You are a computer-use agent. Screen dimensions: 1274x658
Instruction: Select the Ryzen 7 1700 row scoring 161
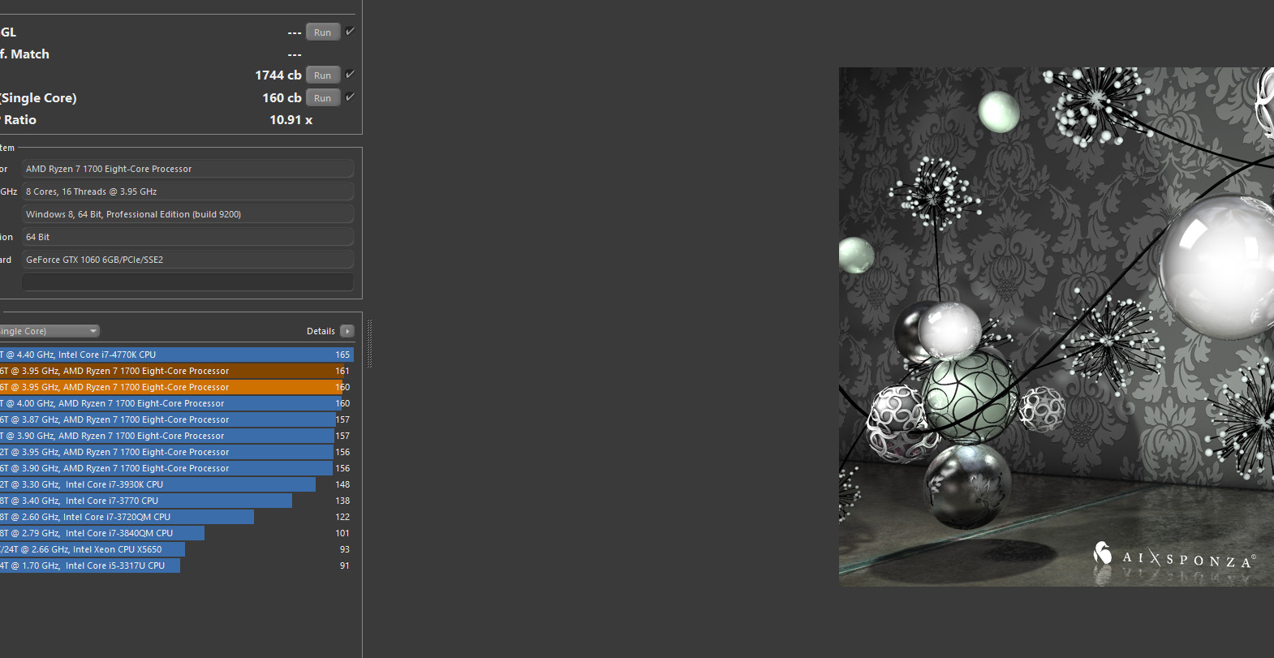point(177,371)
